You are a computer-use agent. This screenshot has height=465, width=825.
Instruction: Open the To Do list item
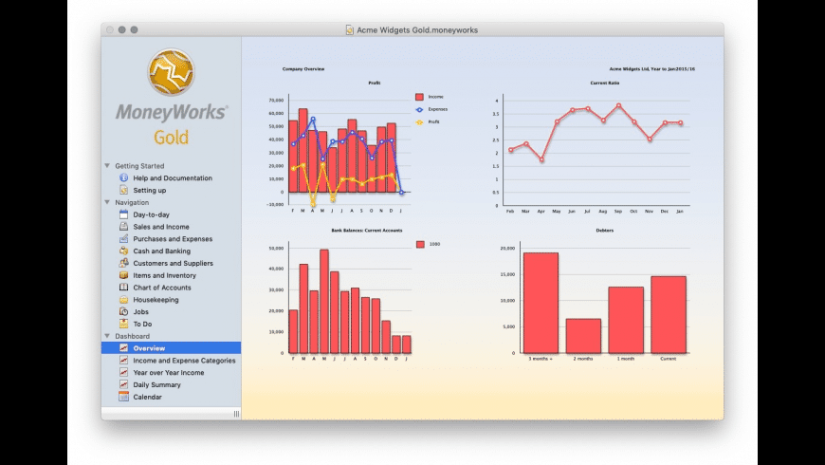point(142,324)
